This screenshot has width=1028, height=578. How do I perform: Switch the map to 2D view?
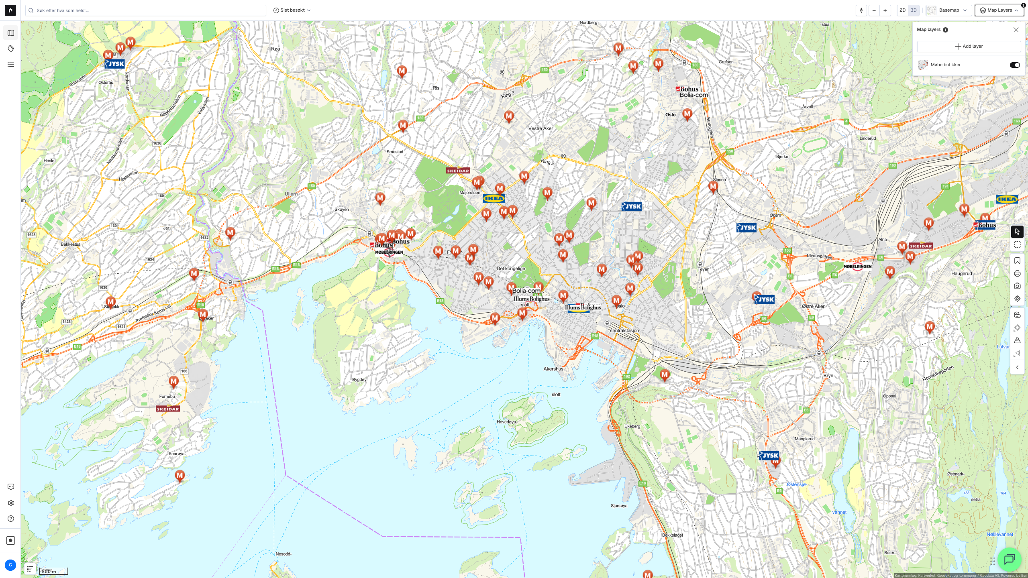(903, 10)
